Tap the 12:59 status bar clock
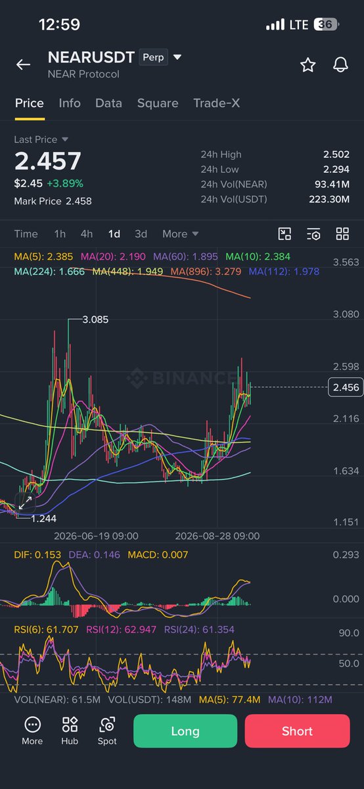The image size is (364, 789). coord(60,25)
